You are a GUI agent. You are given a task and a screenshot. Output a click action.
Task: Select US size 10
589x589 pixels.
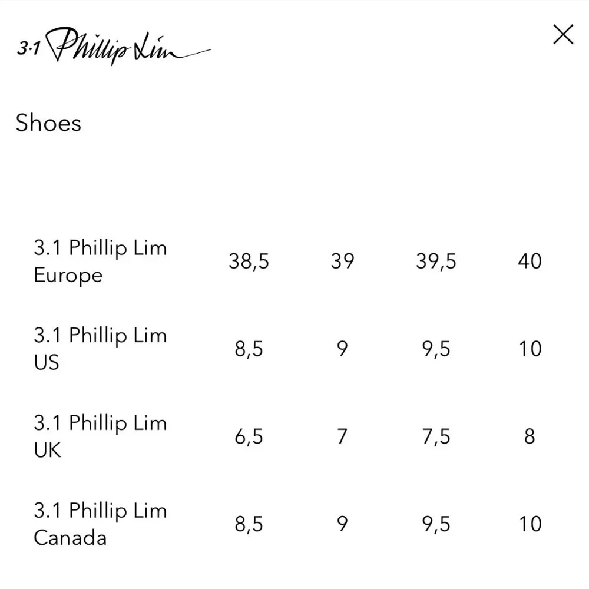coord(530,349)
